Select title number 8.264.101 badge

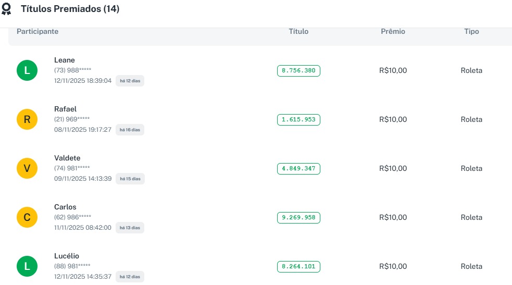[298, 266]
